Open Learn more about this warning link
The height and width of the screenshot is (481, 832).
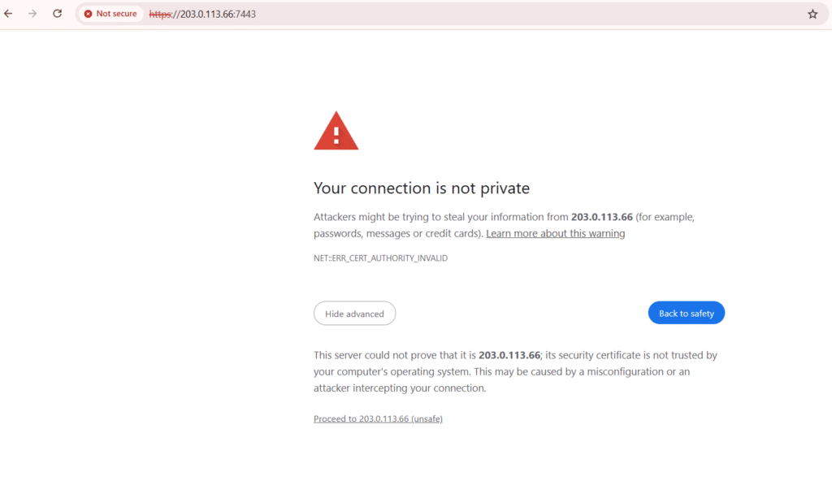coord(556,234)
